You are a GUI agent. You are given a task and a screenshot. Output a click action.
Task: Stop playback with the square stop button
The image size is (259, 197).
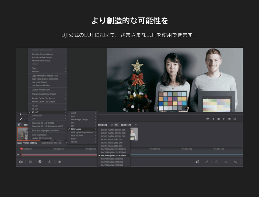point(219,119)
